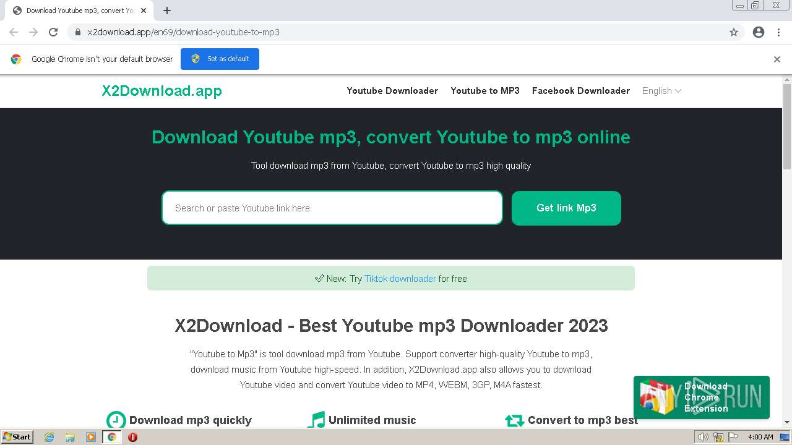Image resolution: width=792 pixels, height=445 pixels.
Task: Click the padlock site info icon
Action: (x=78, y=32)
